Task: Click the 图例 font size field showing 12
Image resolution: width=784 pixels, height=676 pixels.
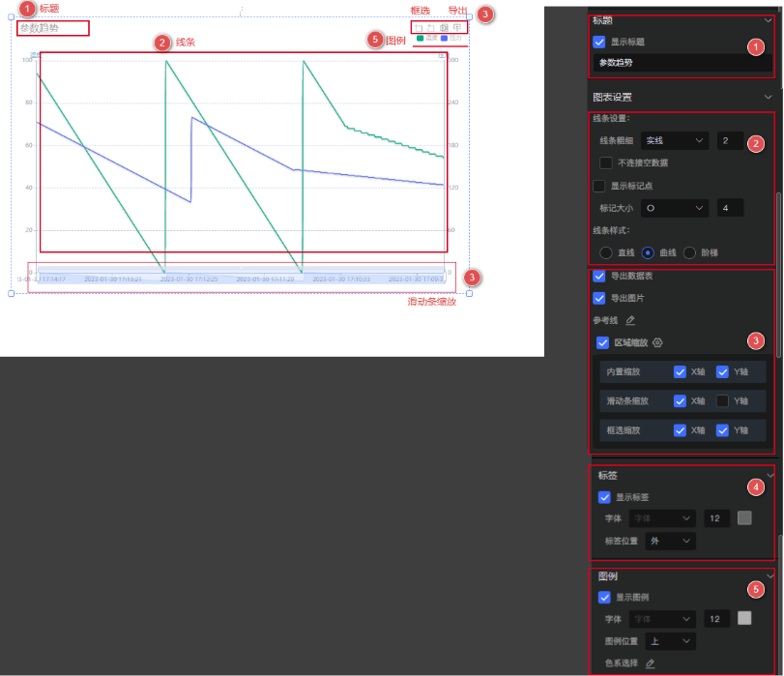Action: pos(717,619)
